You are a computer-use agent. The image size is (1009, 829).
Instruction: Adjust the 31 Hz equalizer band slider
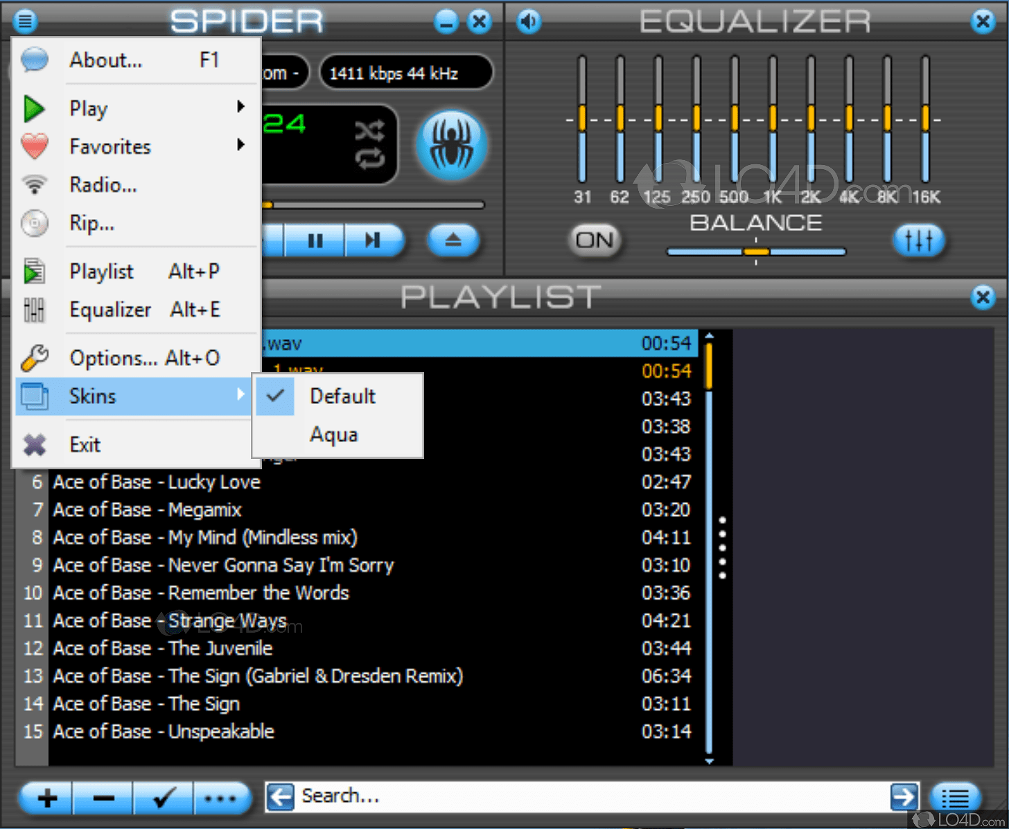click(582, 119)
